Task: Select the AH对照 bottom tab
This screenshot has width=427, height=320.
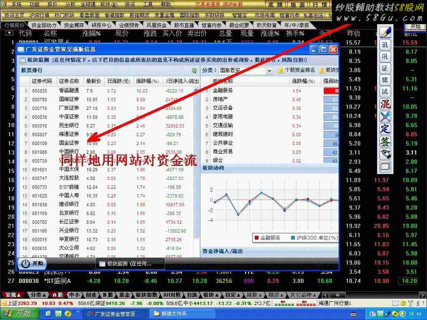Action: (171, 295)
